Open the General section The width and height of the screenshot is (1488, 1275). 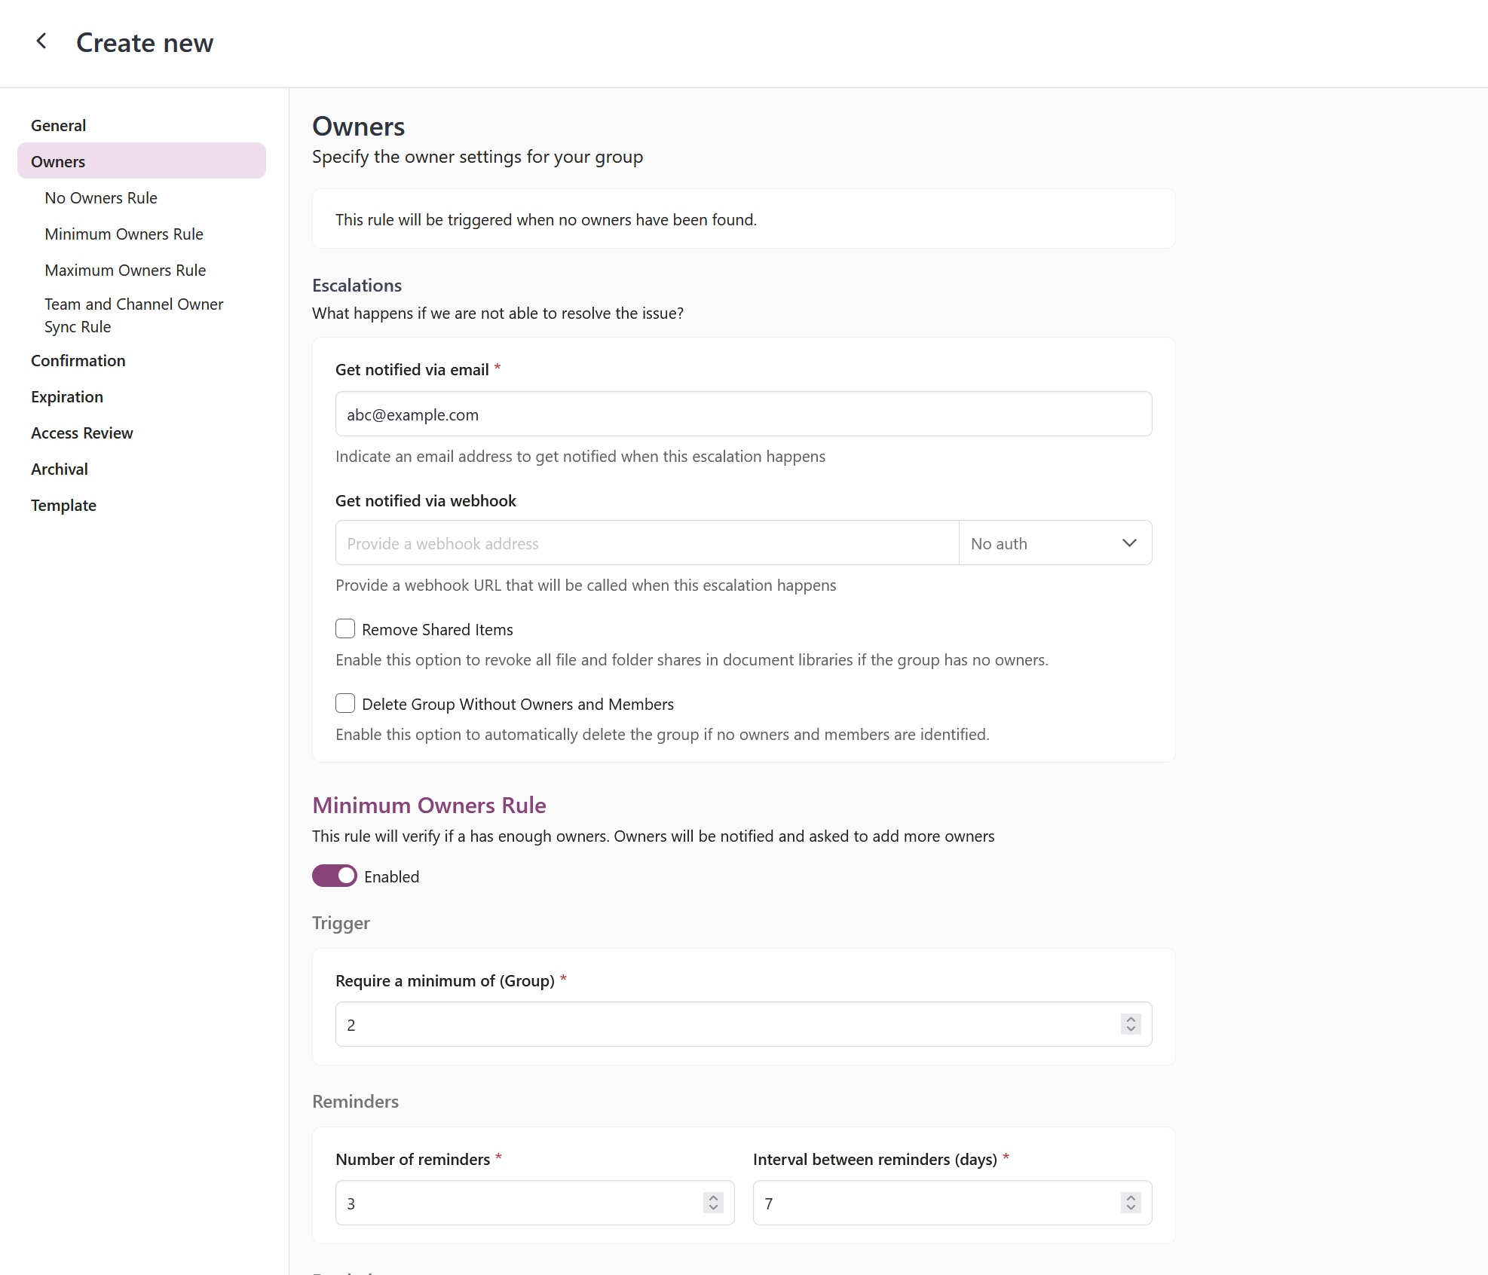pos(58,126)
